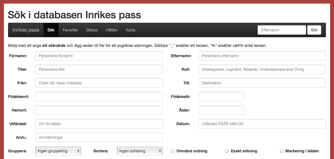Focus the Ålder input field
Screen dimensions: 334x159
(221, 110)
